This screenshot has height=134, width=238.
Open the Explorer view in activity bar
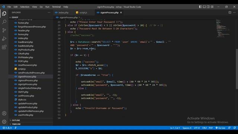tap(4, 13)
